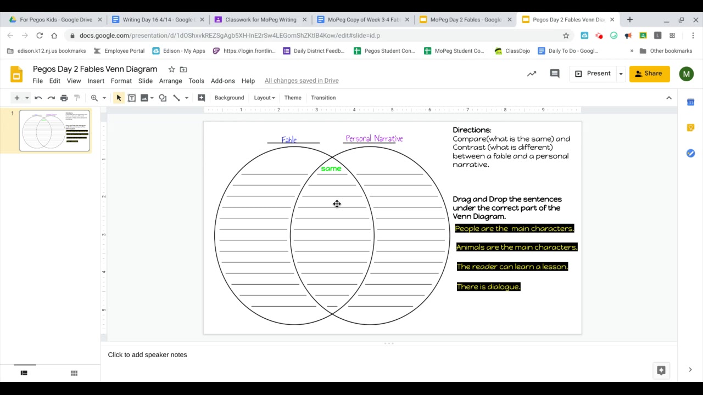Click to add speaker notes

point(147,355)
